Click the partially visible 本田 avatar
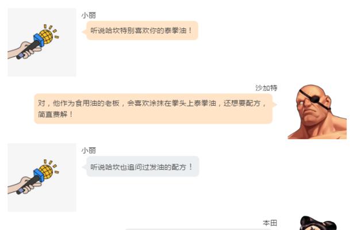This screenshot has height=230, width=364. 317,223
